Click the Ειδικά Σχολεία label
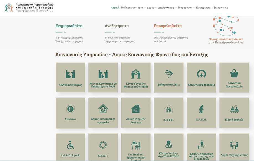Viewport: 254px width, 161px height. click(234, 120)
